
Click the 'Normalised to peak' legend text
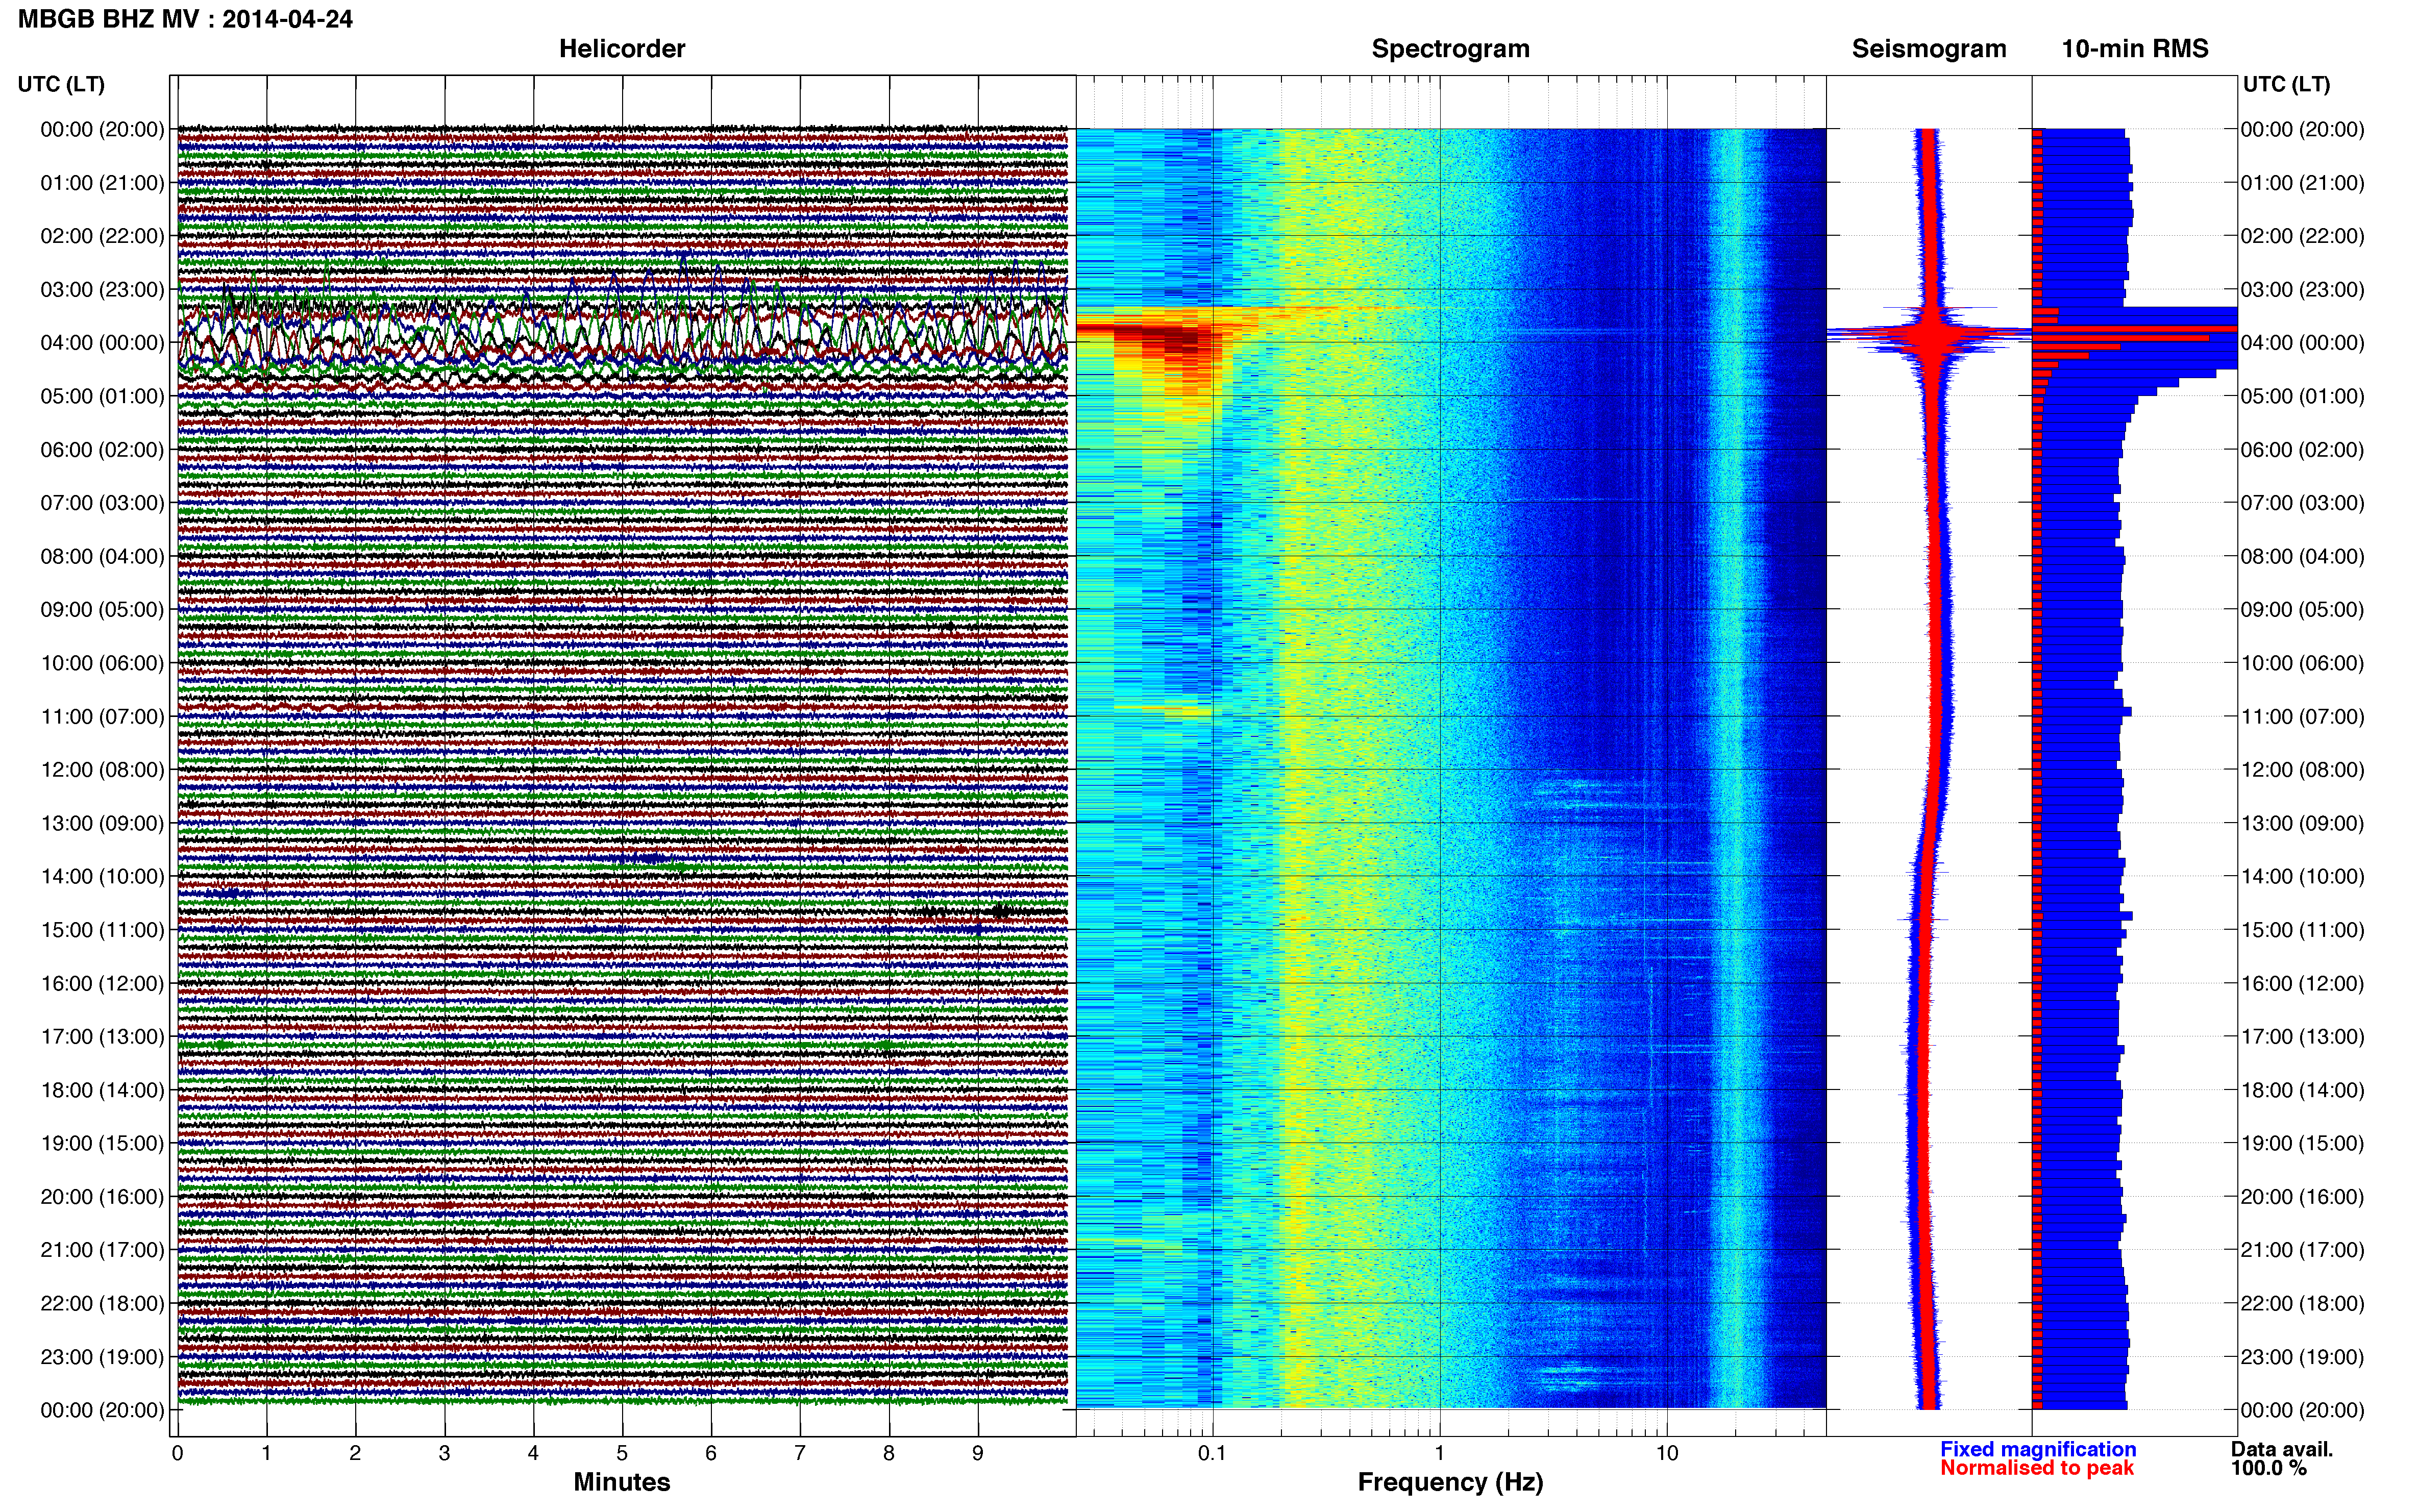pyautogui.click(x=2037, y=1468)
